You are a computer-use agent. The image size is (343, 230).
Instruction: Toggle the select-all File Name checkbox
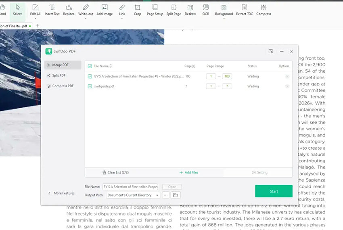90,66
